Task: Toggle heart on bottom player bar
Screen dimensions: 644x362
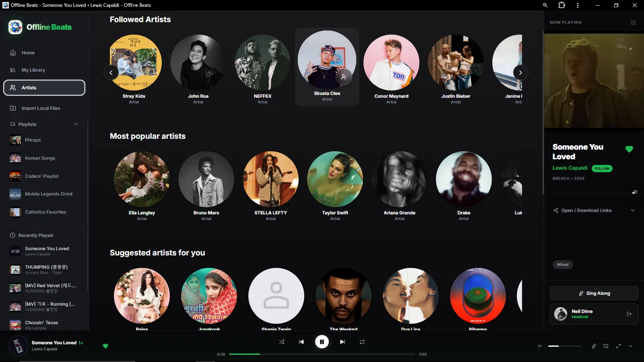Action: point(105,346)
